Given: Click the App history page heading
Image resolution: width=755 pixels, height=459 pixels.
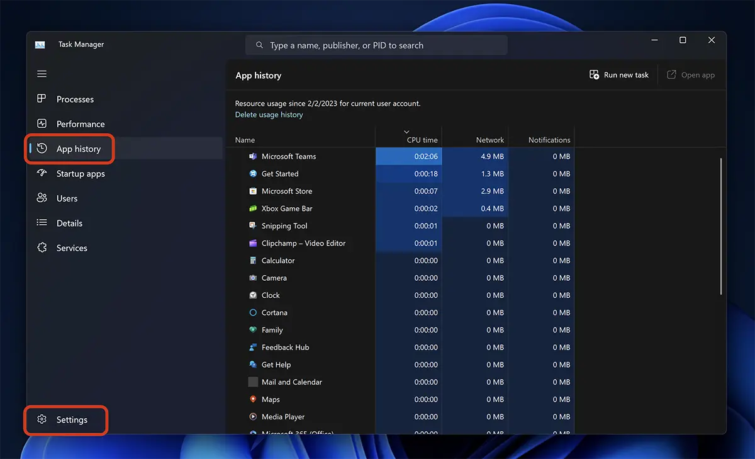Looking at the screenshot, I should [x=259, y=76].
